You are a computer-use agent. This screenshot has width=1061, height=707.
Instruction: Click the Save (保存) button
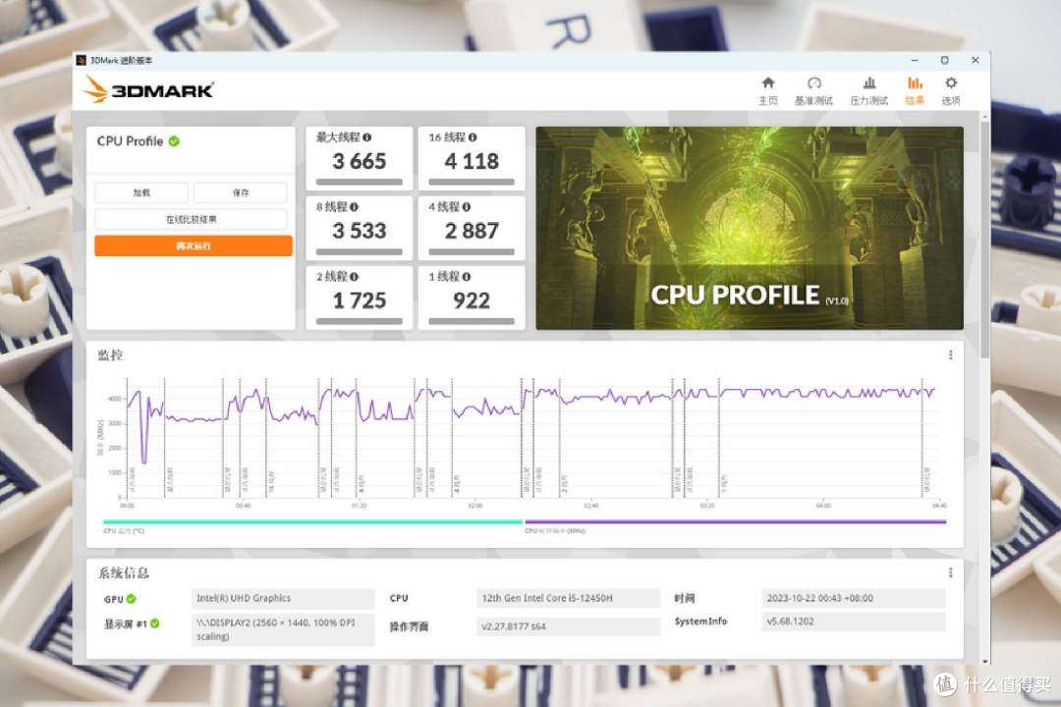pyautogui.click(x=241, y=192)
